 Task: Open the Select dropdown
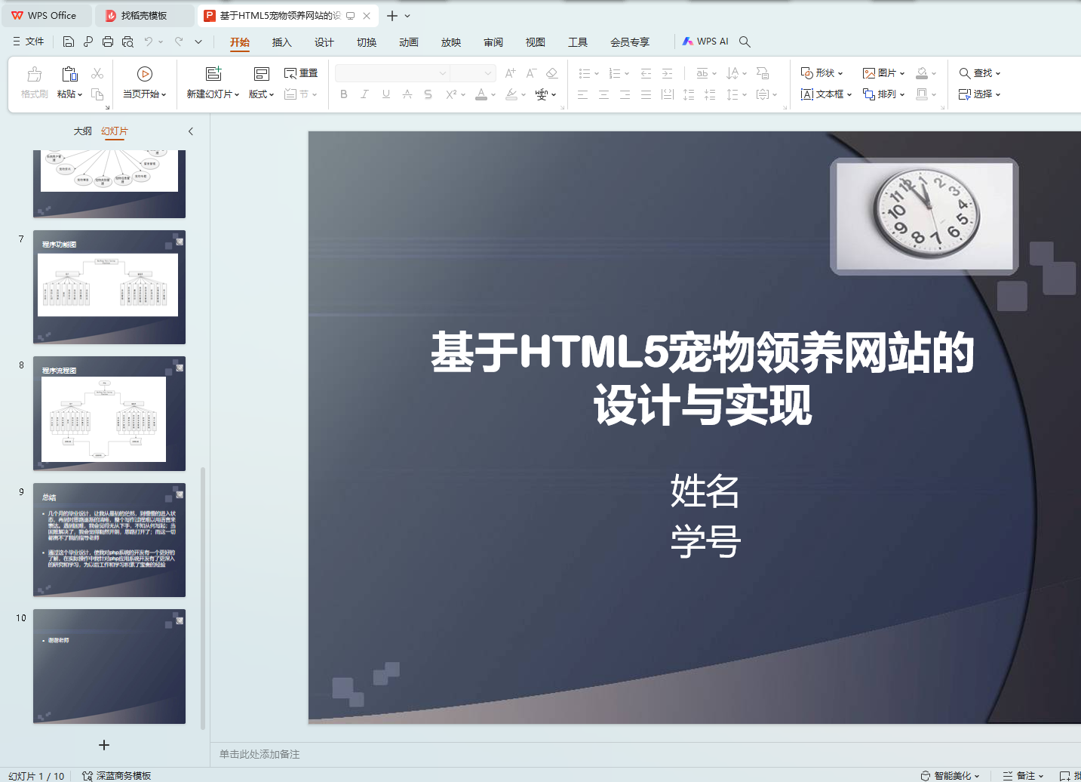(x=979, y=94)
